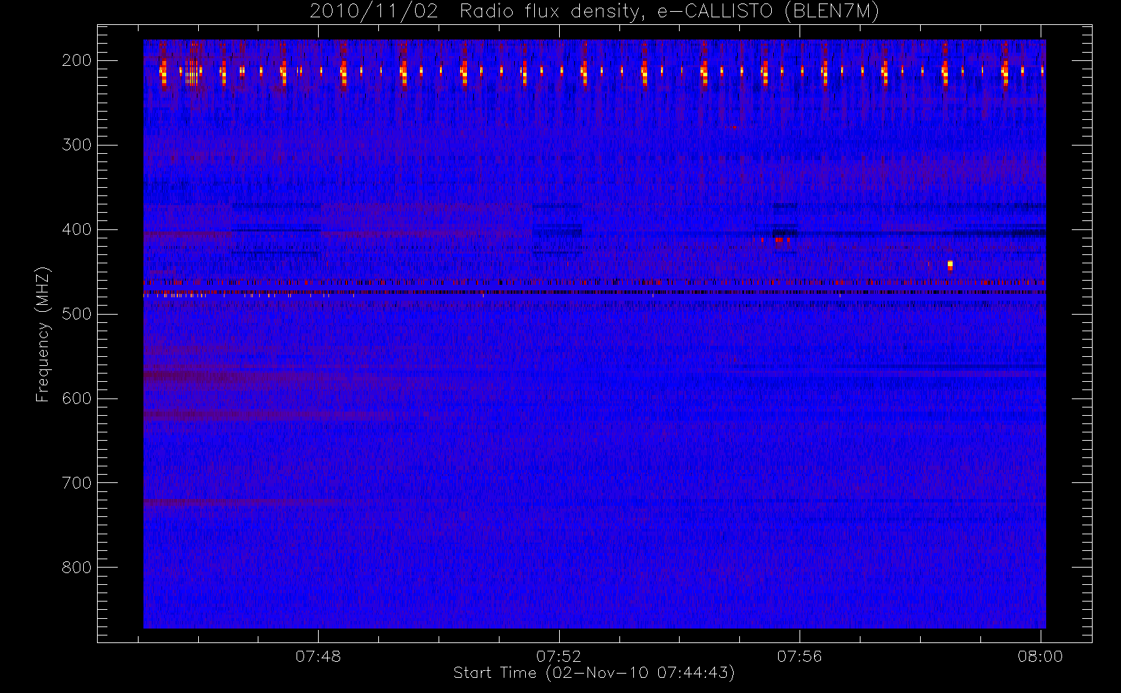Image resolution: width=1121 pixels, height=693 pixels.
Task: Click the 200 frequency tick label
Action: [x=77, y=60]
